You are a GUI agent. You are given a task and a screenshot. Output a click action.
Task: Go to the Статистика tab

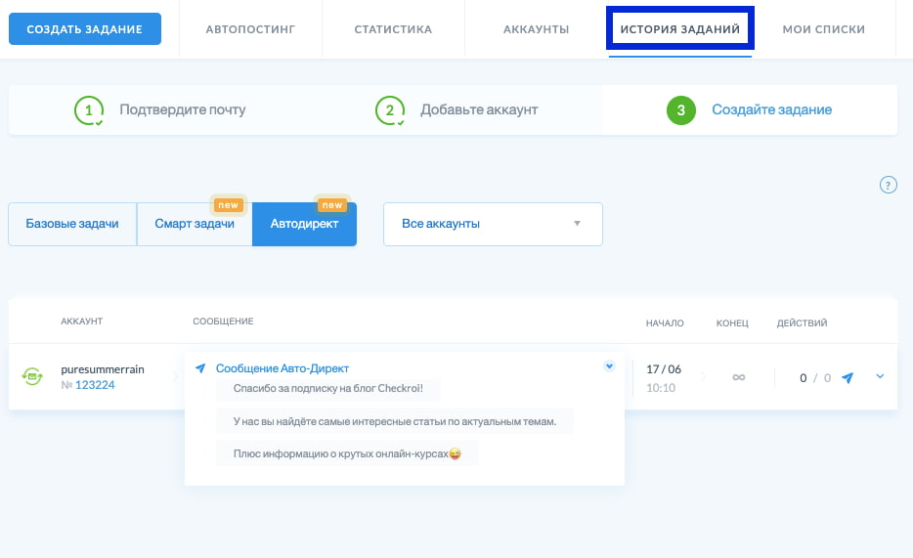coord(393,29)
